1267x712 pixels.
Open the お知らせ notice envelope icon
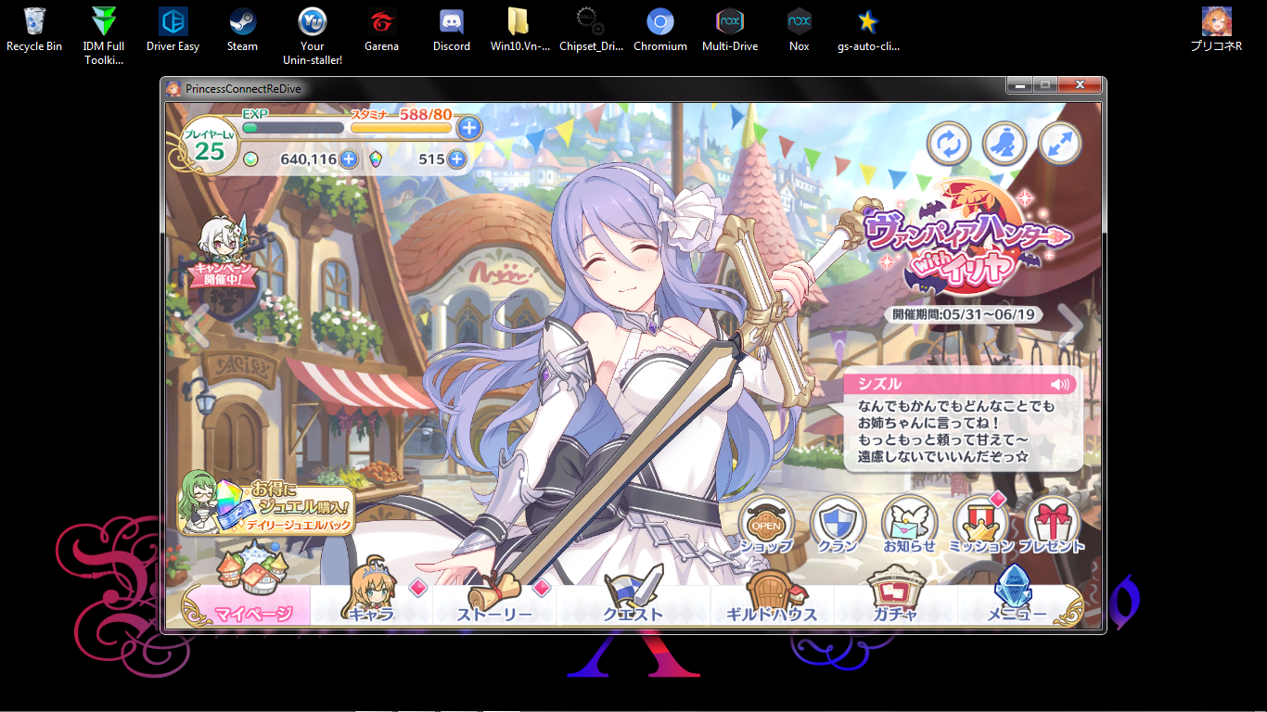[909, 525]
